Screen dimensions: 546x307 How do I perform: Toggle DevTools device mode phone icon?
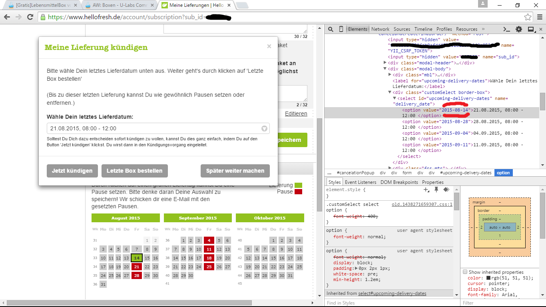click(x=341, y=29)
